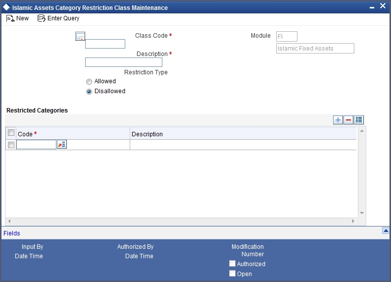Click the Module label
The height and width of the screenshot is (282, 391).
click(260, 36)
